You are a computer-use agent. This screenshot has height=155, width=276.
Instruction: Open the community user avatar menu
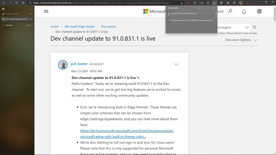tap(259, 11)
